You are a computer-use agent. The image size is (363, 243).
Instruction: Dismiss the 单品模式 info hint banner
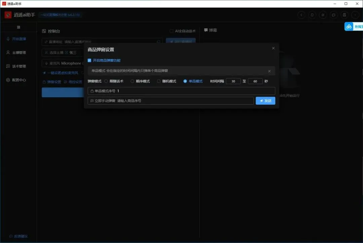coord(269,71)
